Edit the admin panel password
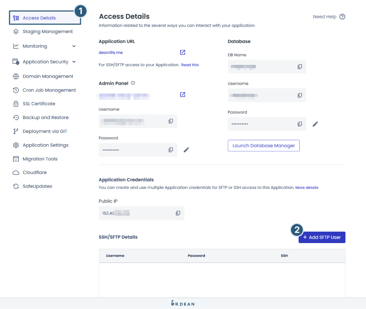Viewport: 366px width, 309px height. click(x=186, y=150)
